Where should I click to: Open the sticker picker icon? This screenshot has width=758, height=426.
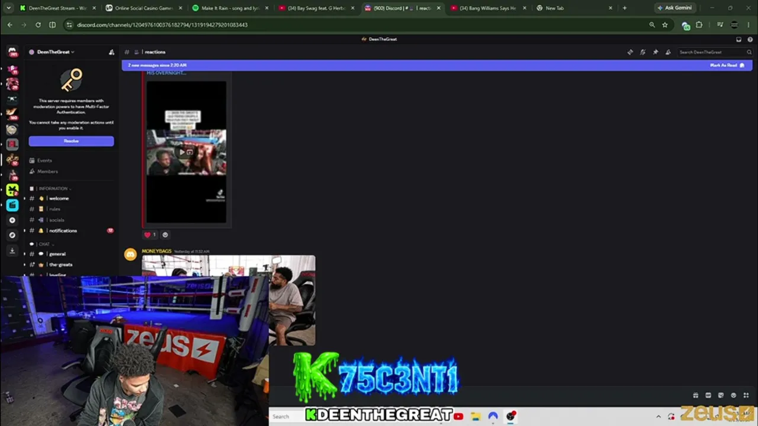721,395
